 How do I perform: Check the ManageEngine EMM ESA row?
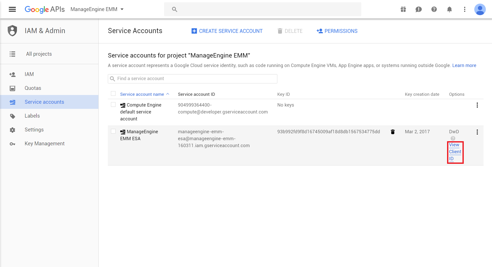pos(113,131)
